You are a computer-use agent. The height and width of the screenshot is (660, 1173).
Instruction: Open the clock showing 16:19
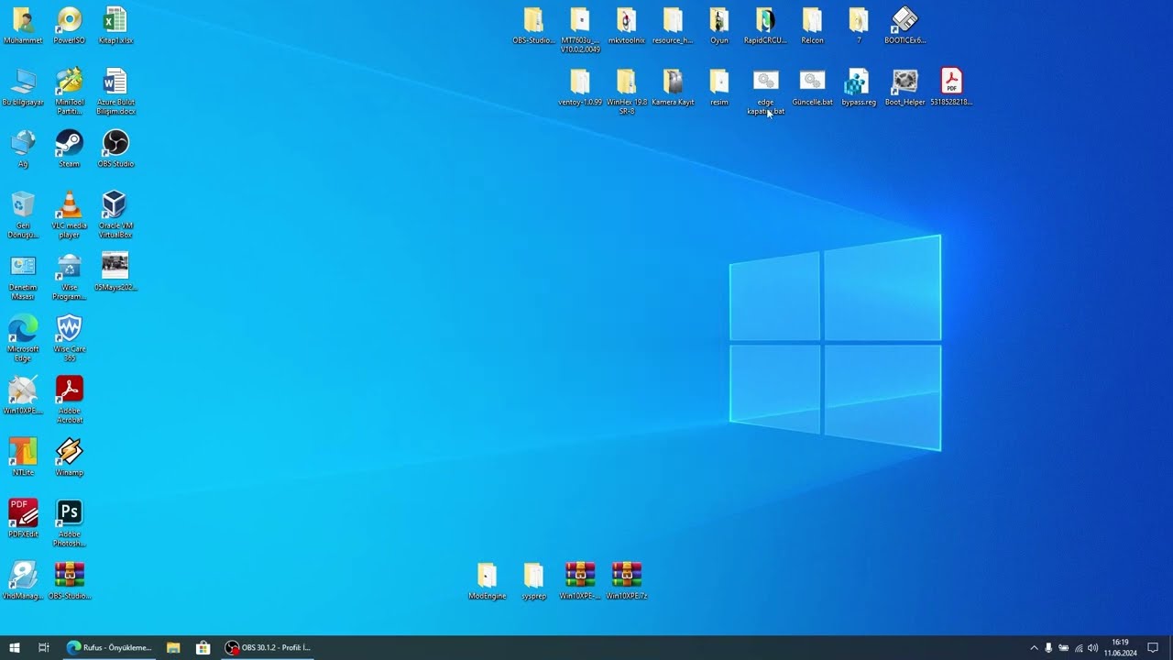(1120, 647)
